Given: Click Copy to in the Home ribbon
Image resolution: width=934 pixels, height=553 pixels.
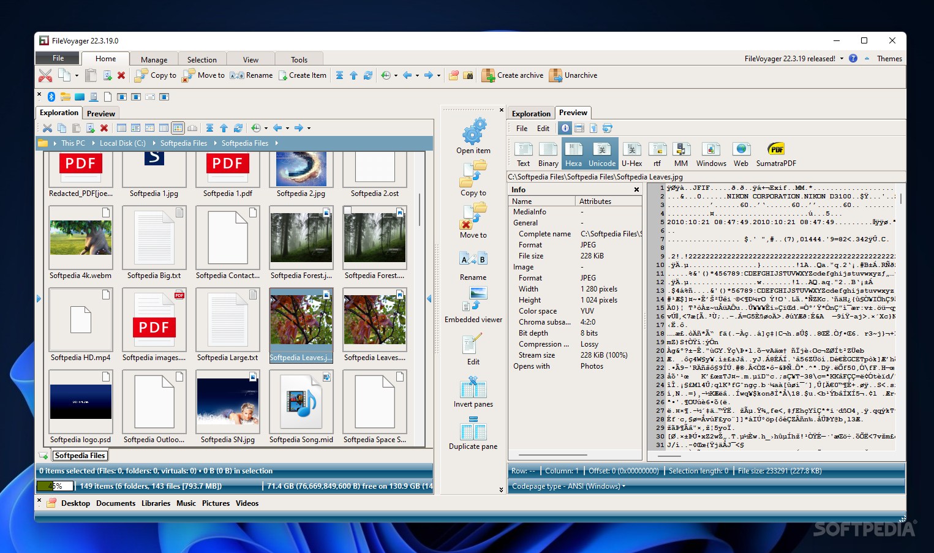Looking at the screenshot, I should 156,75.
